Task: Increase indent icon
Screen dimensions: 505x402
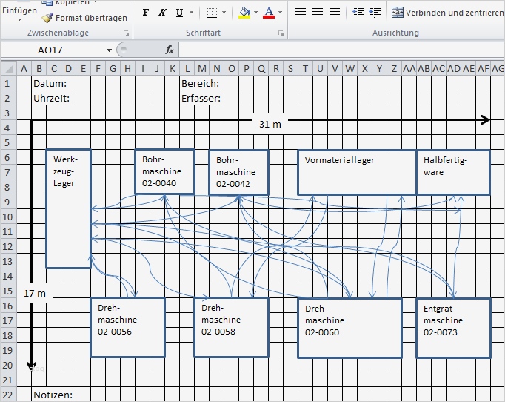Action: coord(375,13)
